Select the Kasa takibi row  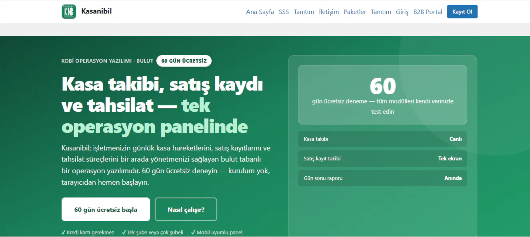[382, 139]
